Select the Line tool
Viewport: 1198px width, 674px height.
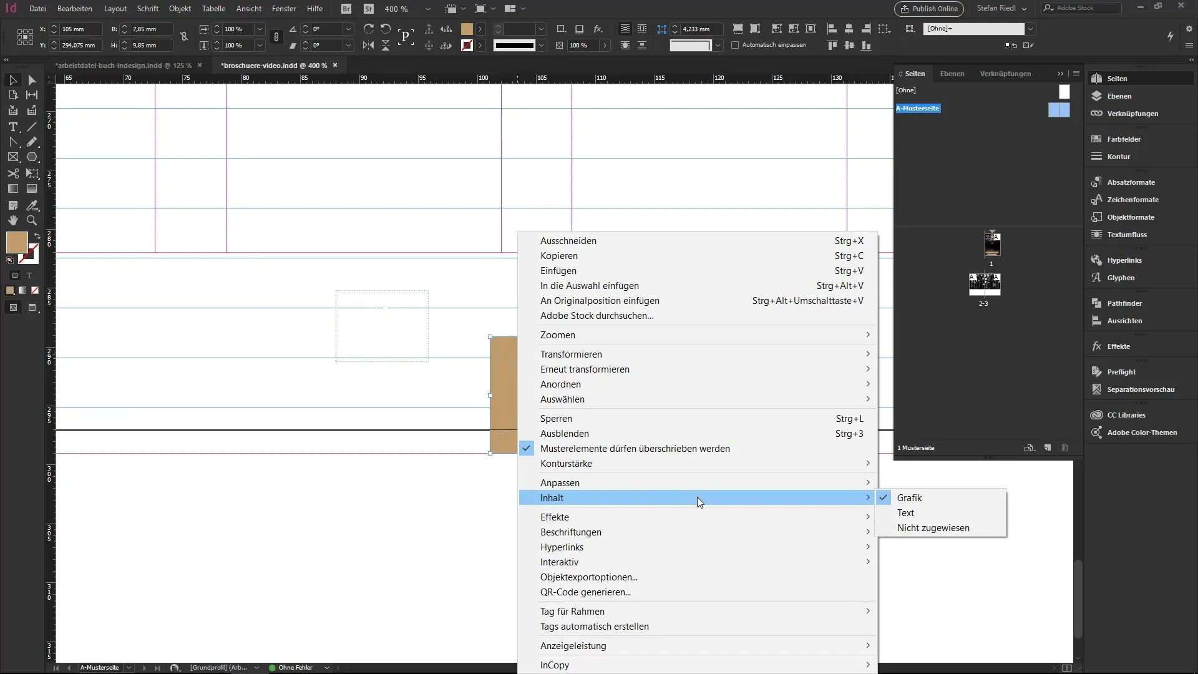coord(32,127)
